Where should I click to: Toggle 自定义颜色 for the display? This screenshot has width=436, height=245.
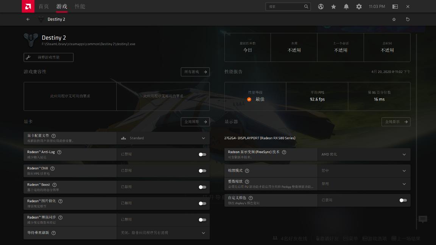[402, 200]
